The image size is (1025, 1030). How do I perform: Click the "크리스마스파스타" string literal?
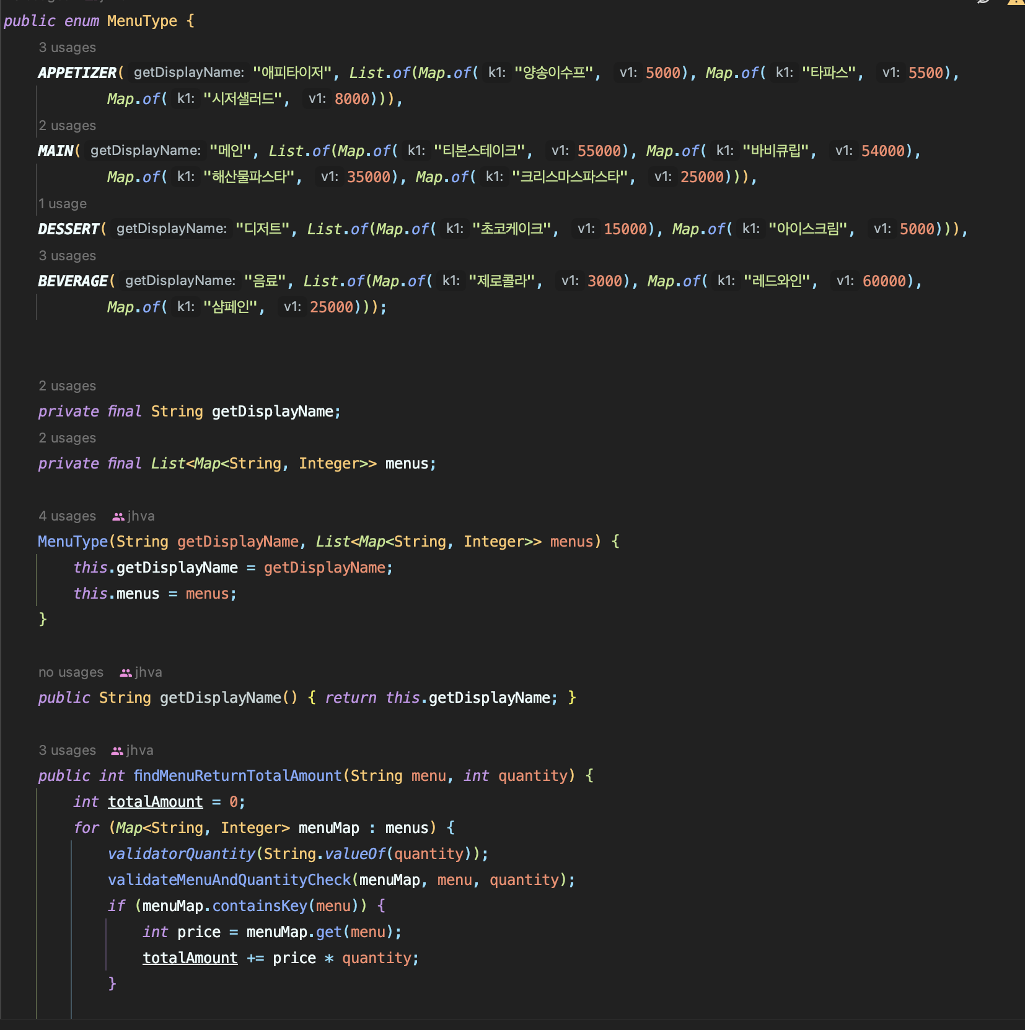(570, 177)
